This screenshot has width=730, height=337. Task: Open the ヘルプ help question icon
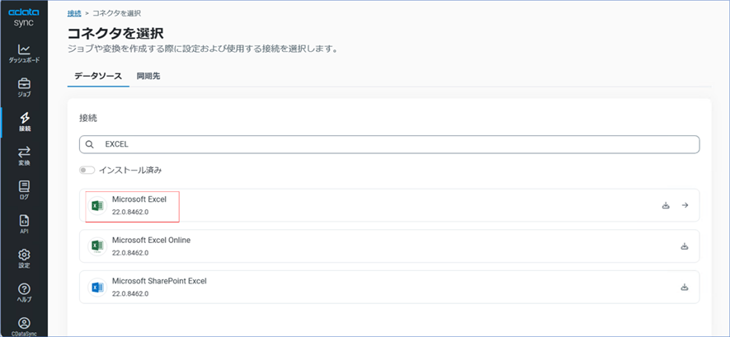(x=24, y=289)
